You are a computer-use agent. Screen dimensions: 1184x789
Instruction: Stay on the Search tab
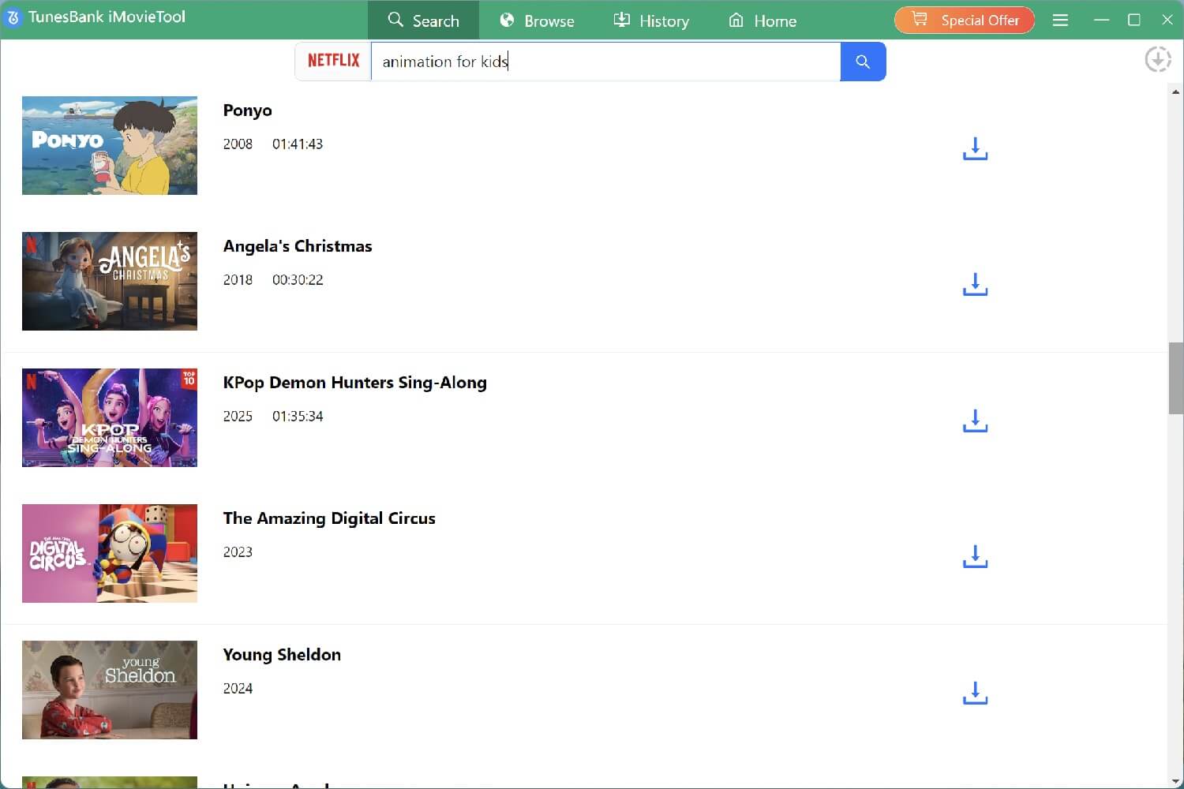[424, 21]
